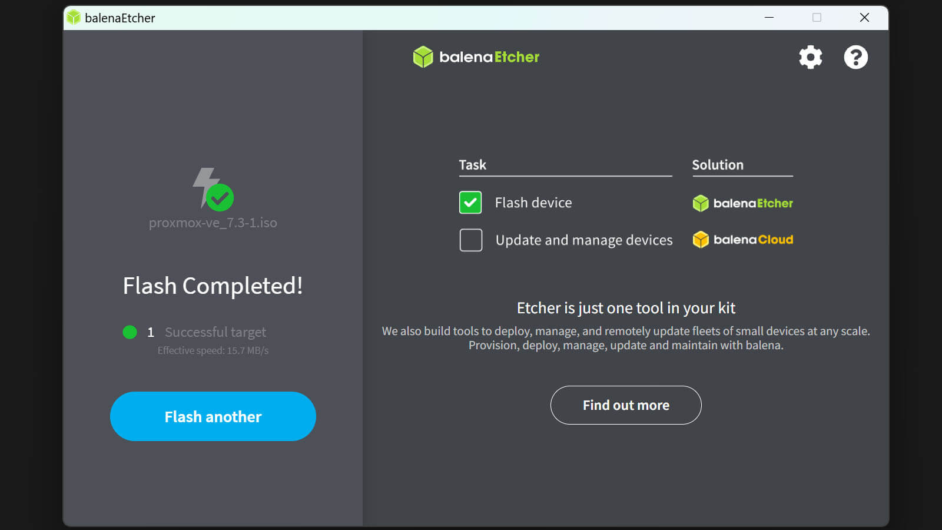
Task: Click the Flash Completed! heading
Action: (x=213, y=286)
